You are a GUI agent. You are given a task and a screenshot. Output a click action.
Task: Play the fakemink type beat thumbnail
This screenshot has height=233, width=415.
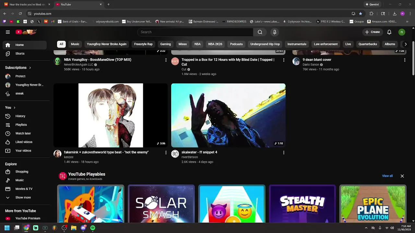click(111, 116)
